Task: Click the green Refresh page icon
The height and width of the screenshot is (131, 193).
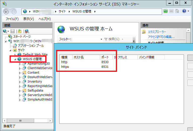Action: point(166,11)
